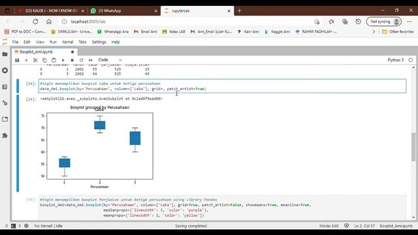The image size is (418, 235).
Task: Copy selected cells in the notebook toolbar
Action: (44, 60)
